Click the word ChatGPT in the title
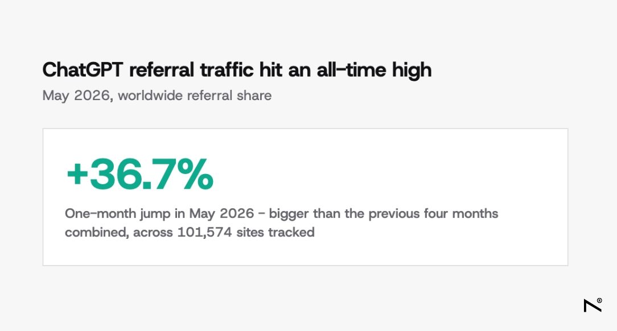The image size is (617, 331). click(x=83, y=70)
